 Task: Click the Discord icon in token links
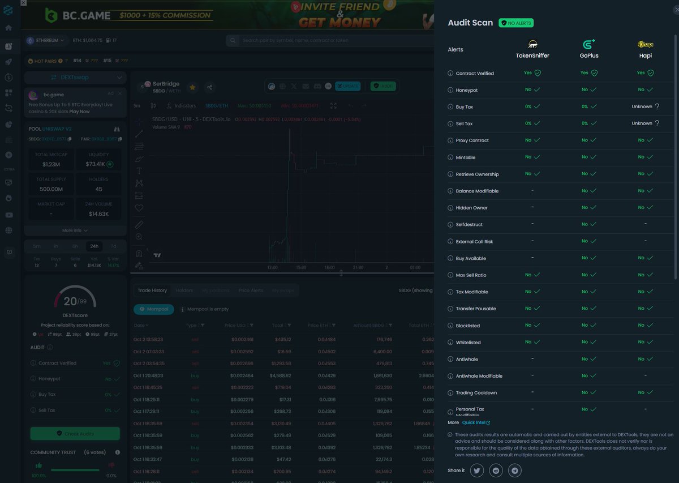click(317, 86)
